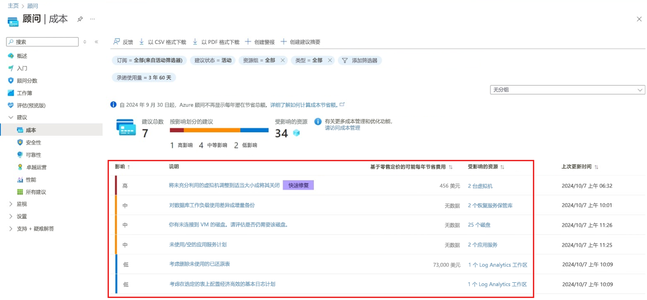This screenshot has height=300, width=647.
Task: Open the more options ellipsis beside title
Action: (92, 19)
